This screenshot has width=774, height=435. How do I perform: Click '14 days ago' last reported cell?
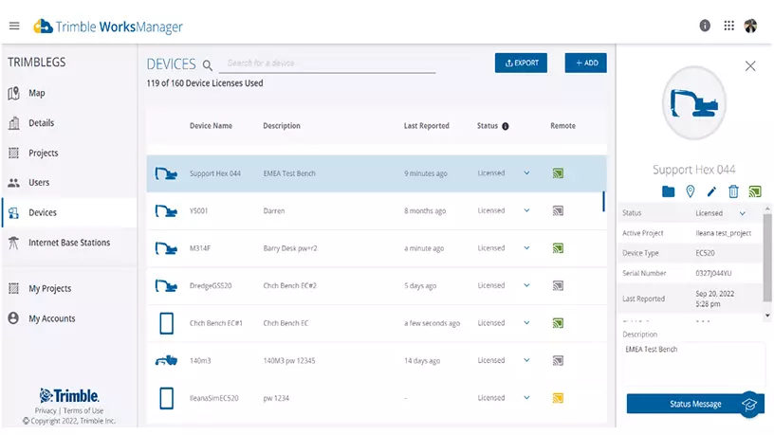[422, 360]
